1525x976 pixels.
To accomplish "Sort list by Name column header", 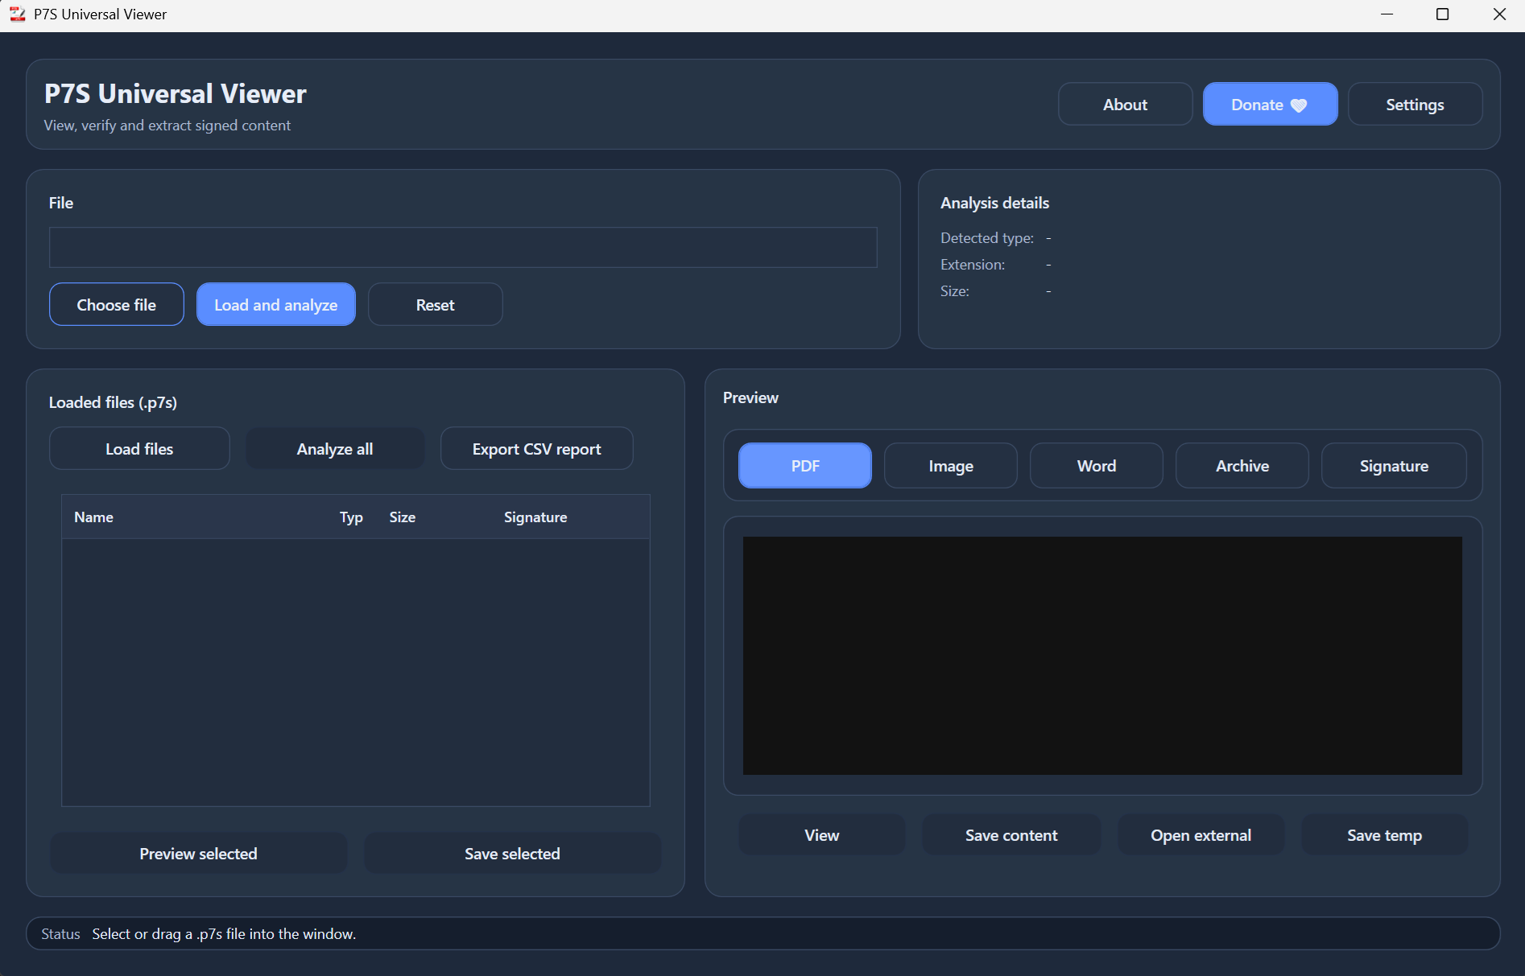I will click(x=94, y=517).
